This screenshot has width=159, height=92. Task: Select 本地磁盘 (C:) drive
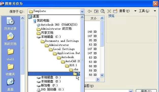click(x=49, y=37)
